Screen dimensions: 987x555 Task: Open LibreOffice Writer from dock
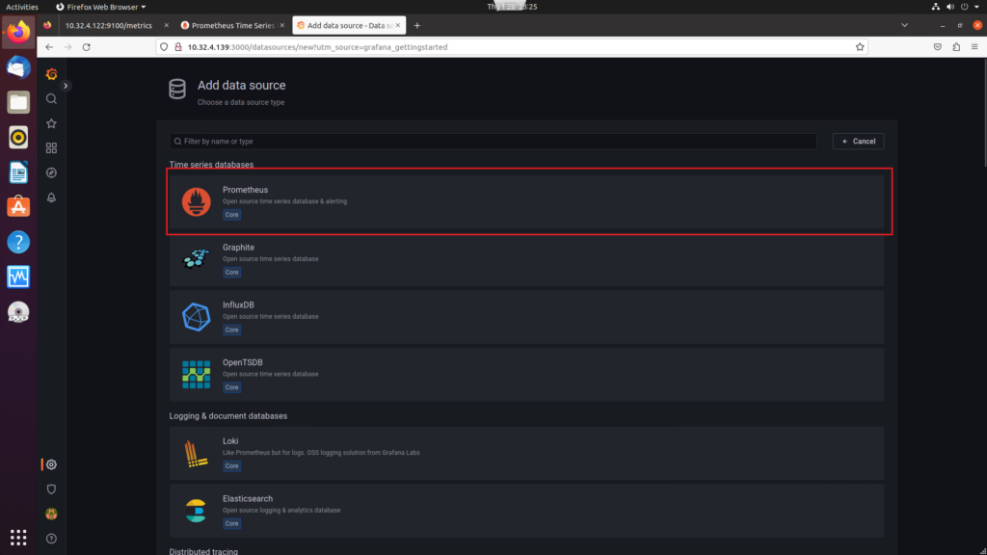18,172
